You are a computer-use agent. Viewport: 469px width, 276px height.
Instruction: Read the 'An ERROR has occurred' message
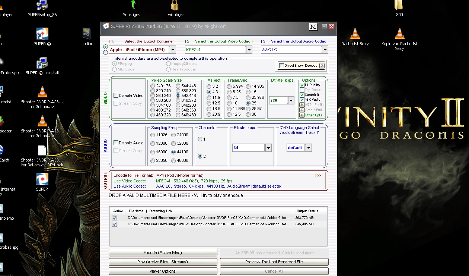(274, 253)
